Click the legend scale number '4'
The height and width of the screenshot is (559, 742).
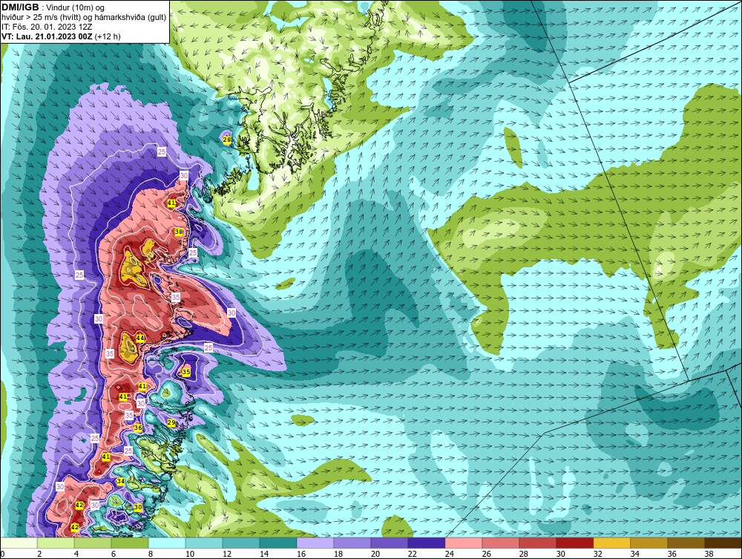pos(76,555)
